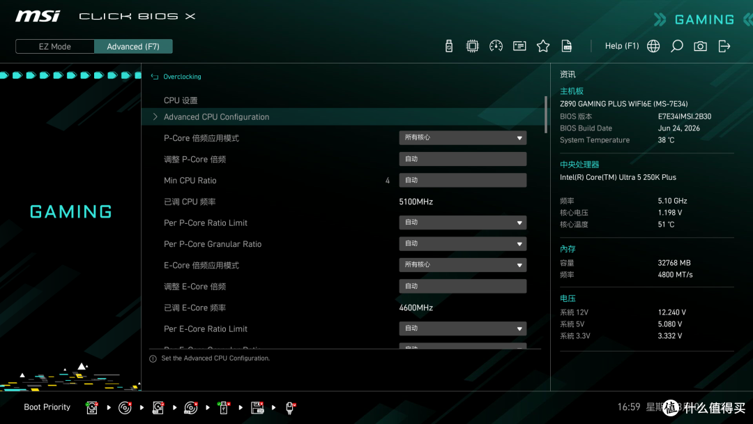Open Per E-Core Ratio Limit dropdown
Screen dimensions: 753x424
pos(462,328)
